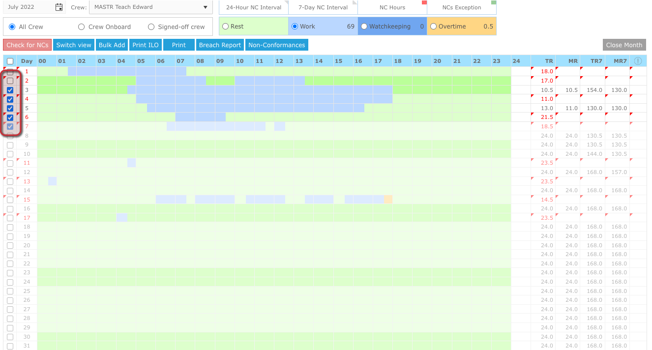Image resolution: width=652 pixels, height=350 pixels.
Task: Click the TR value 14.5 for day 15
Action: click(547, 200)
